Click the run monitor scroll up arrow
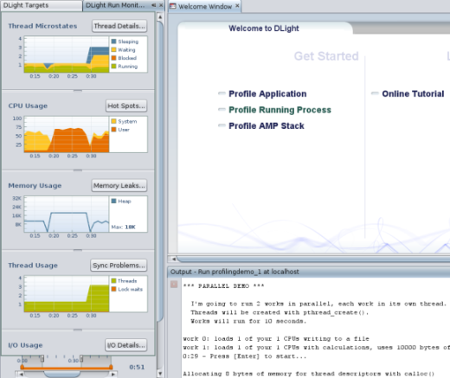This screenshot has width=450, height=378. click(x=160, y=17)
